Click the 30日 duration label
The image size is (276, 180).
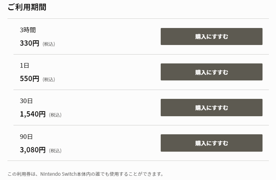coord(26,101)
